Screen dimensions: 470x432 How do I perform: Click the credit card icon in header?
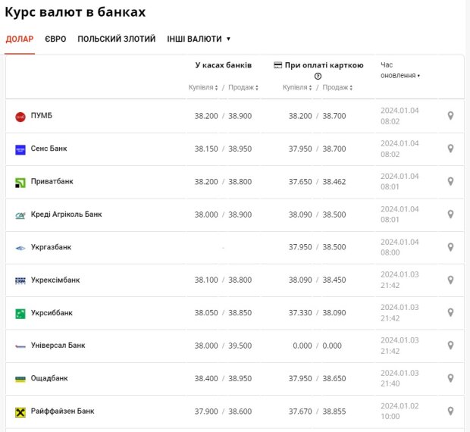coord(278,65)
